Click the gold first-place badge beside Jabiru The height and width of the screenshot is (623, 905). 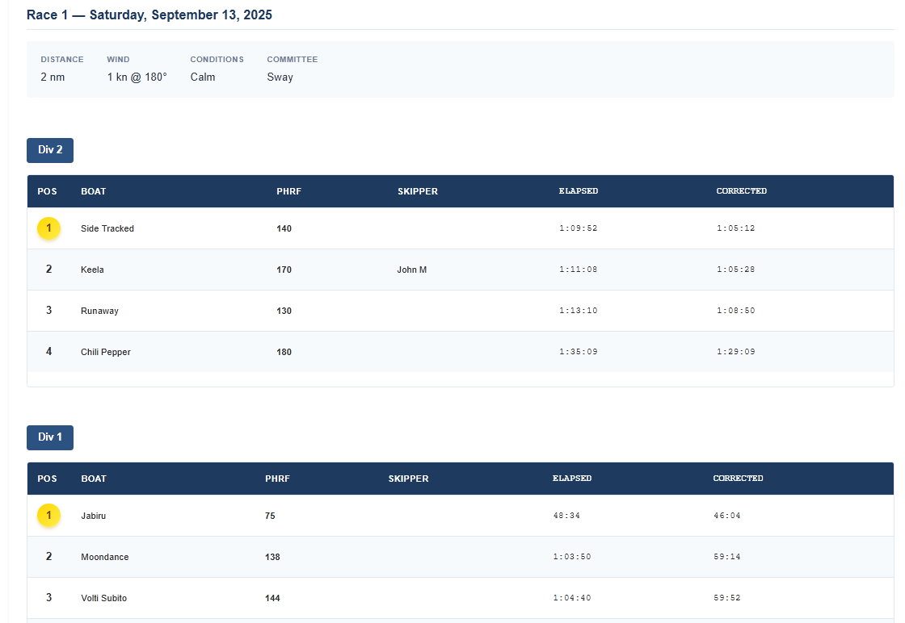[48, 516]
